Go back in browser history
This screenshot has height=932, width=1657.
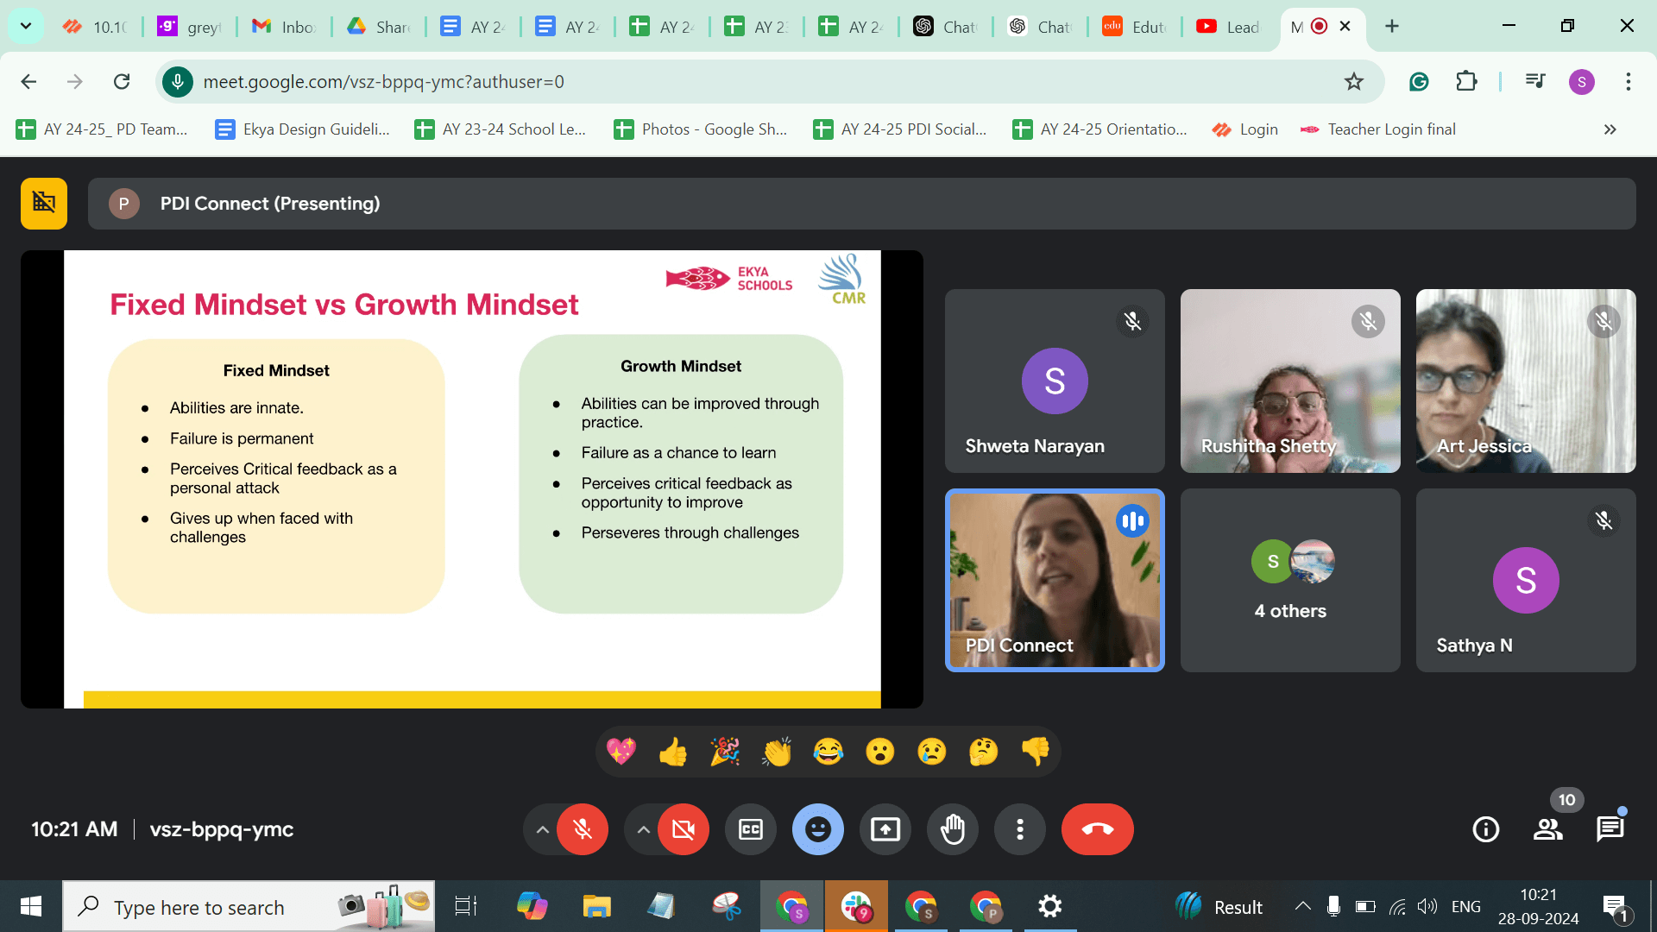pyautogui.click(x=28, y=82)
